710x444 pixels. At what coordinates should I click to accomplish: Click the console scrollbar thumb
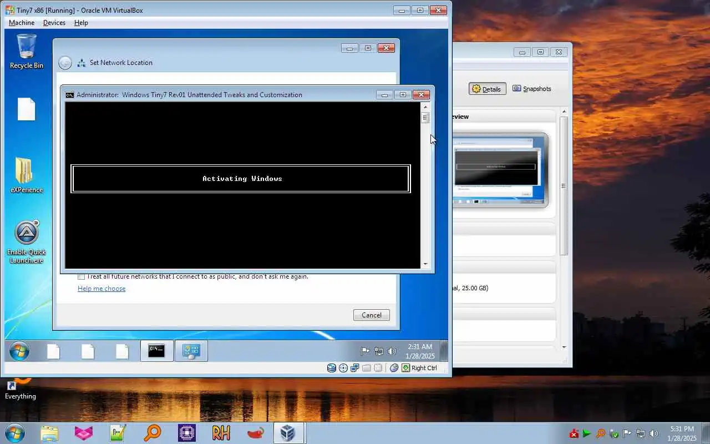pos(425,118)
